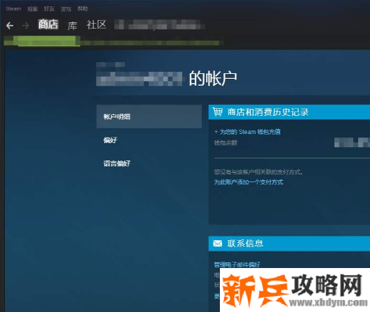Switch to the 社区 tab

tap(96, 25)
